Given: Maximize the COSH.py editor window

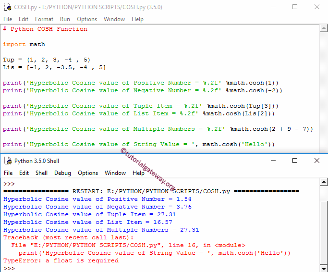Looking at the screenshot, I should point(295,7).
